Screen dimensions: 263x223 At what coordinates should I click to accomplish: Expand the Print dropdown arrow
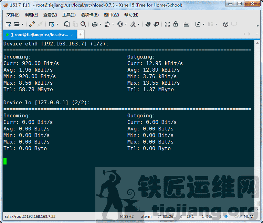[x=100, y=24]
